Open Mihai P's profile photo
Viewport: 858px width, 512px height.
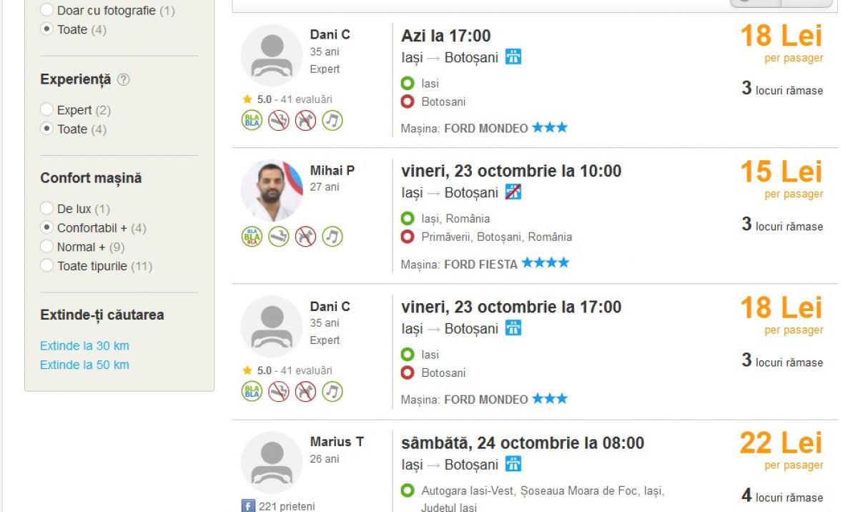coord(272,191)
